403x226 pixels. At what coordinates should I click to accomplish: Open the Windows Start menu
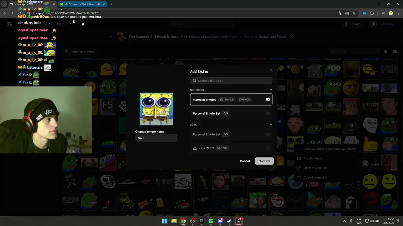(164, 221)
